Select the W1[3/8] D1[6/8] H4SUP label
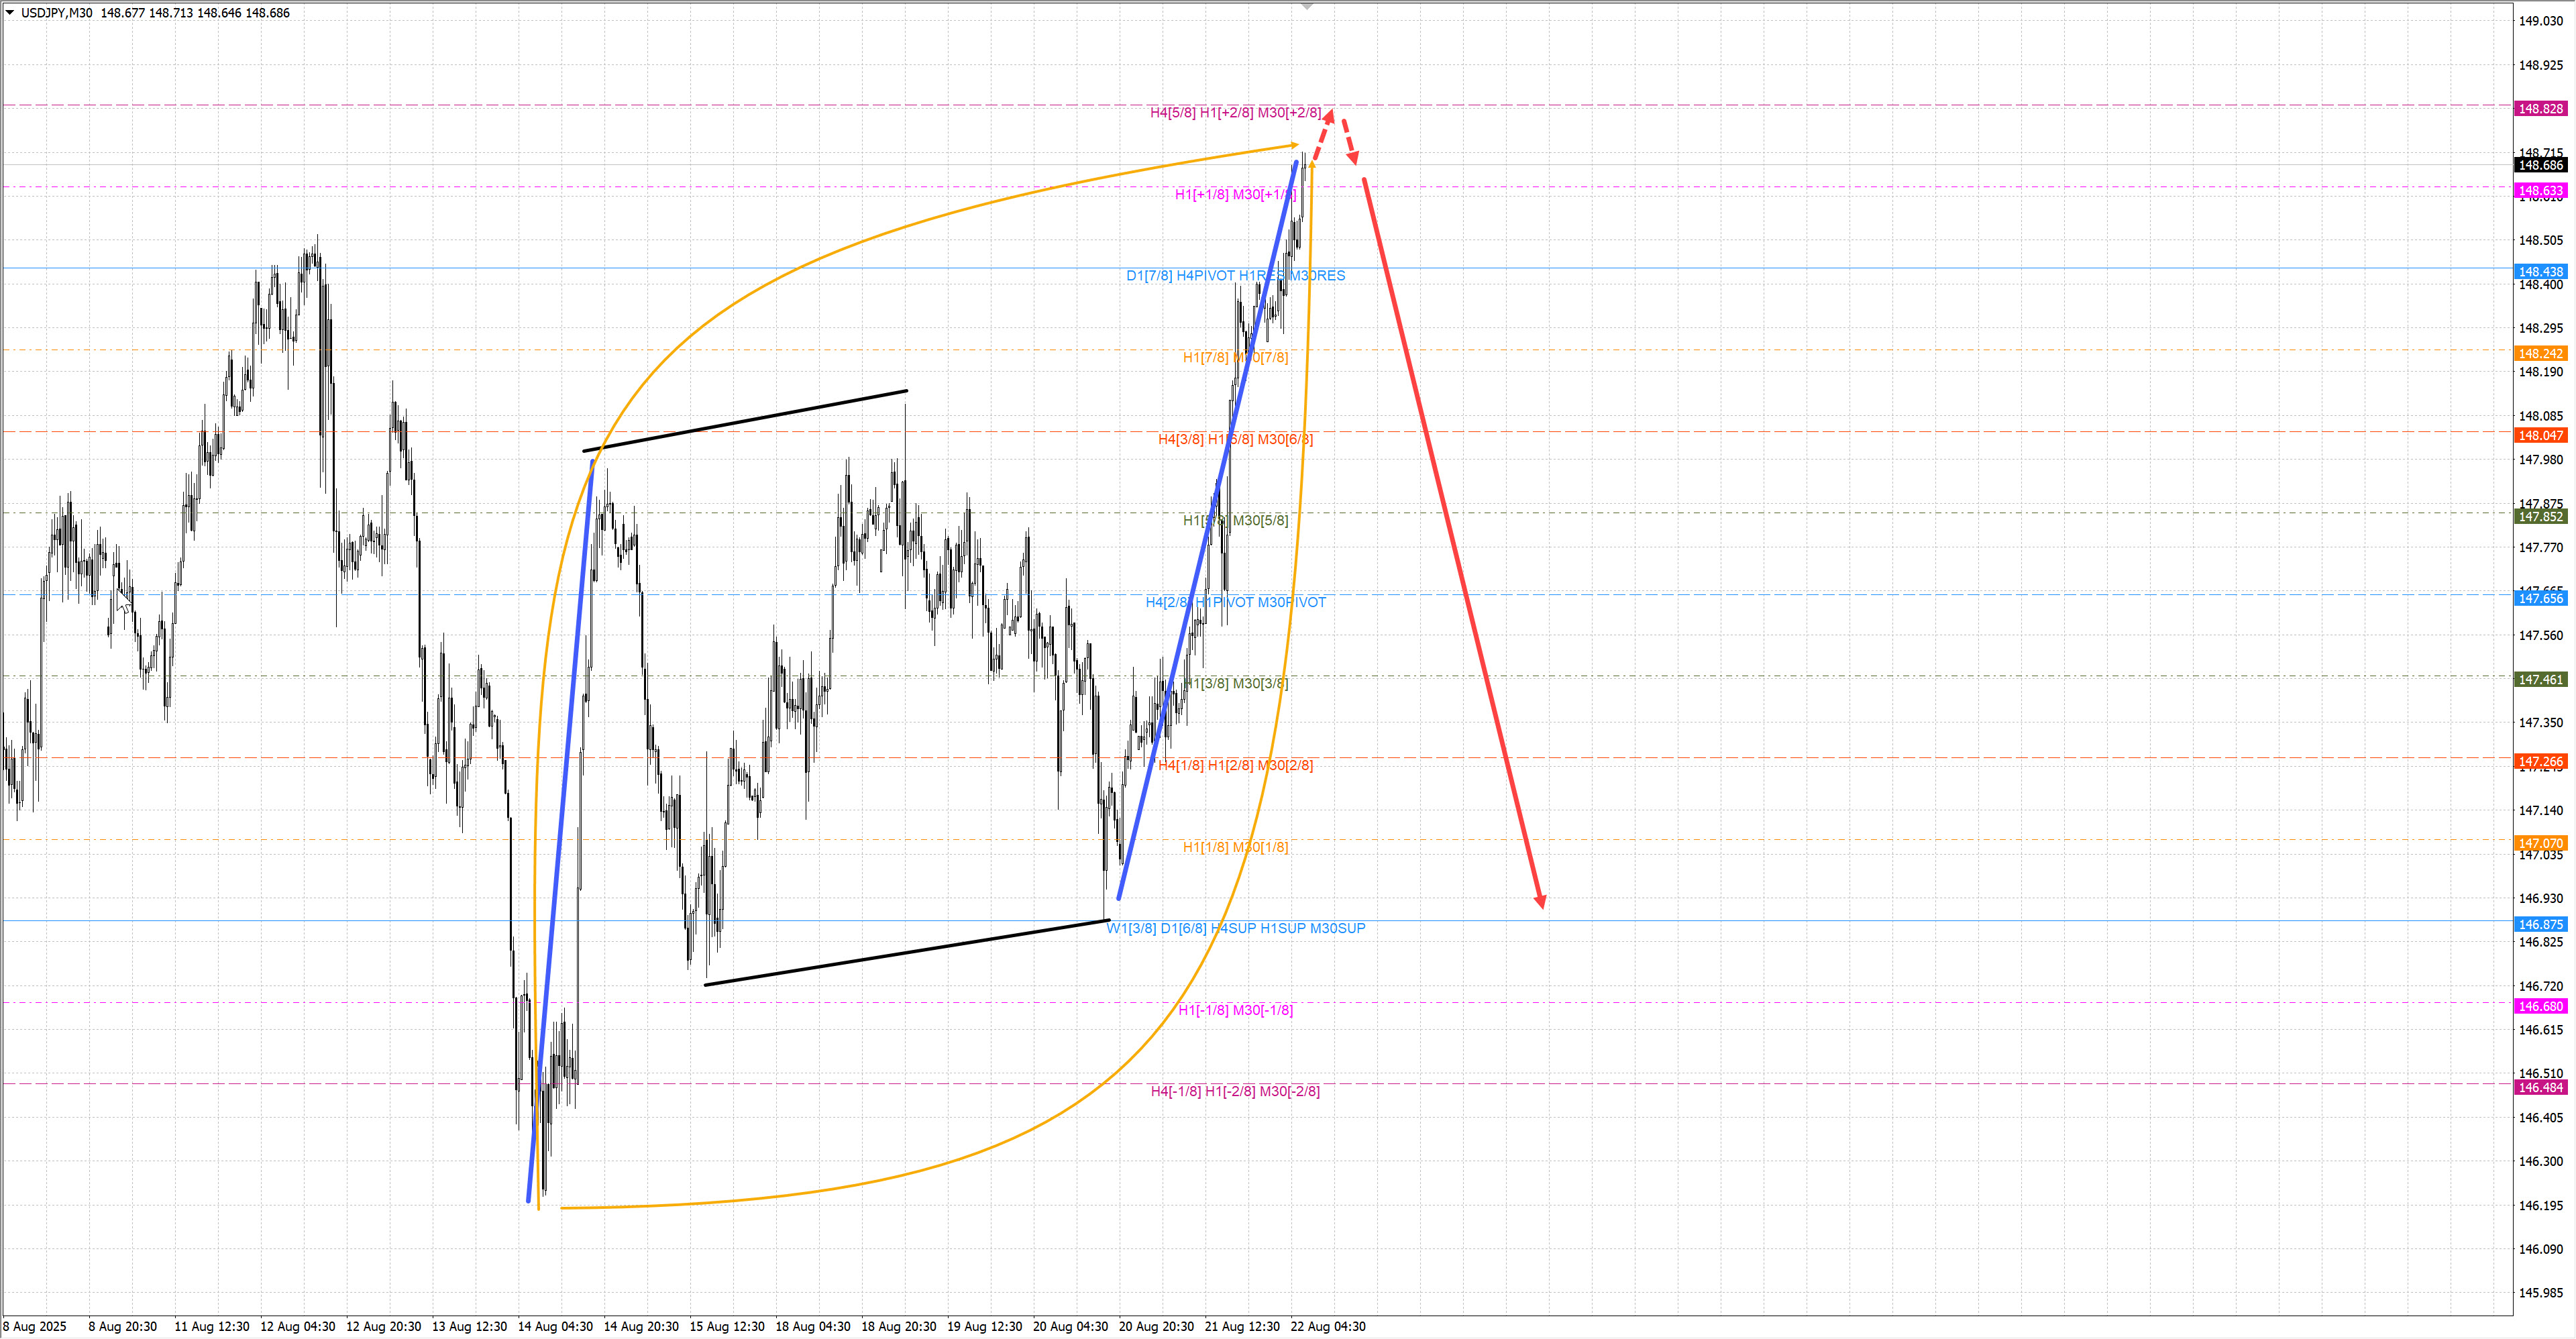The image size is (2576, 1339). [x=1235, y=929]
